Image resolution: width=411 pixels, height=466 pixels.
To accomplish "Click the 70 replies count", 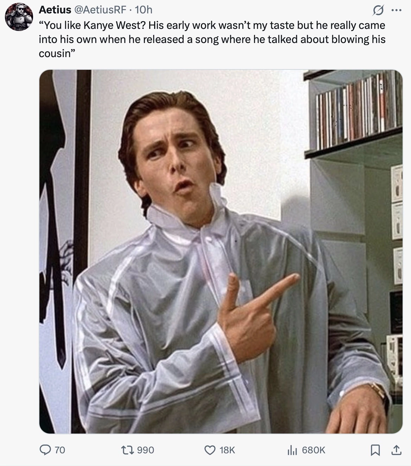I will 60,450.
